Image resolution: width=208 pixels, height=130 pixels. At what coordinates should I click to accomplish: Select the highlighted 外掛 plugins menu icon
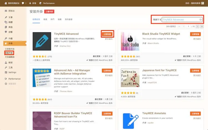click(6, 43)
